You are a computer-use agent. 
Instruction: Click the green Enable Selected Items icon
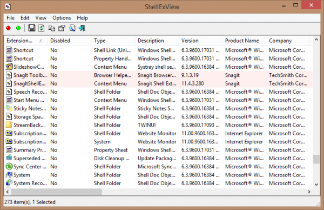[18, 28]
